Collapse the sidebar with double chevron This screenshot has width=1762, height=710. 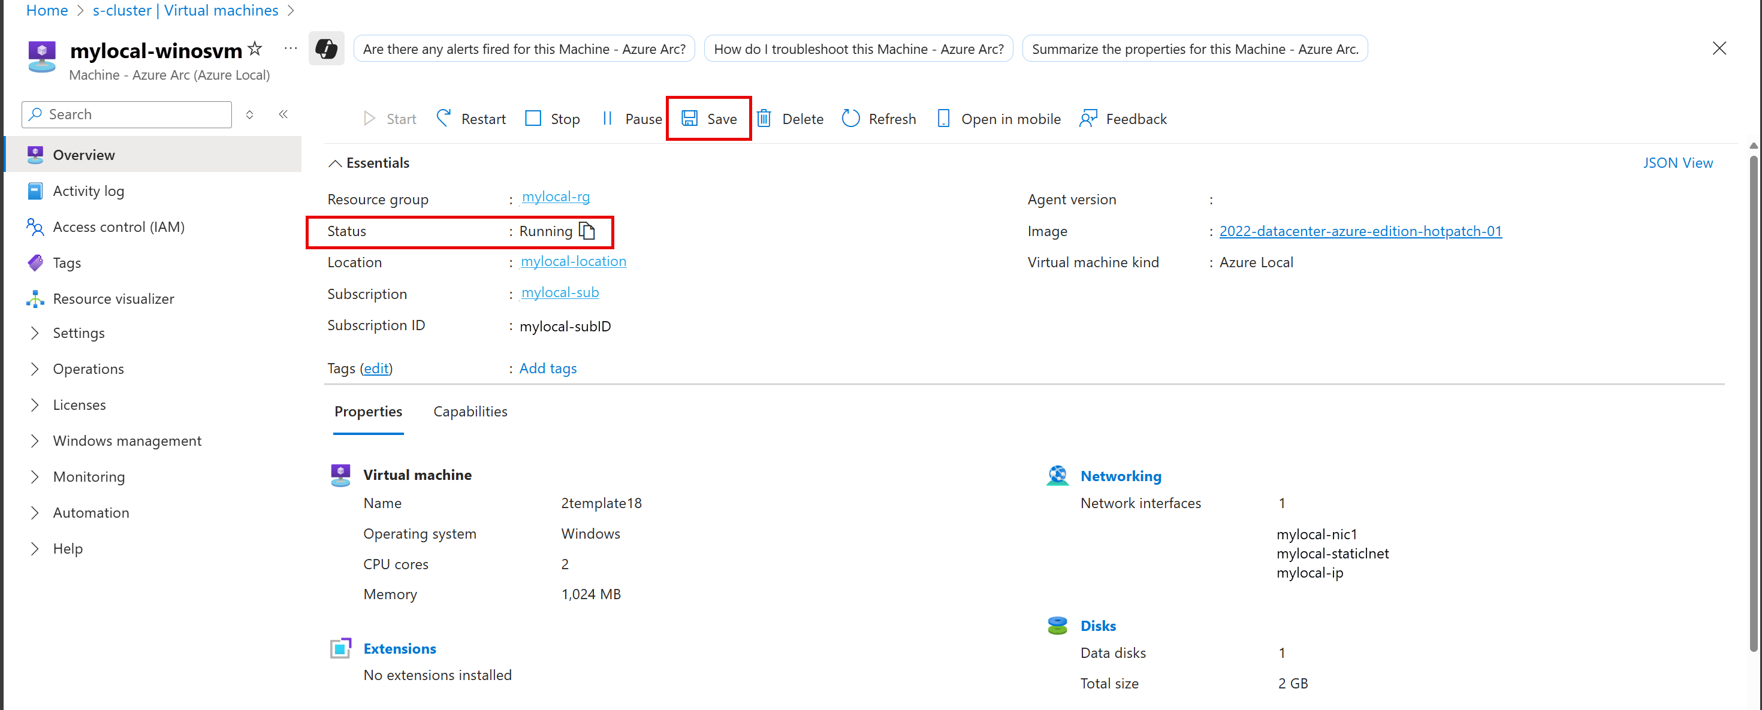click(283, 114)
